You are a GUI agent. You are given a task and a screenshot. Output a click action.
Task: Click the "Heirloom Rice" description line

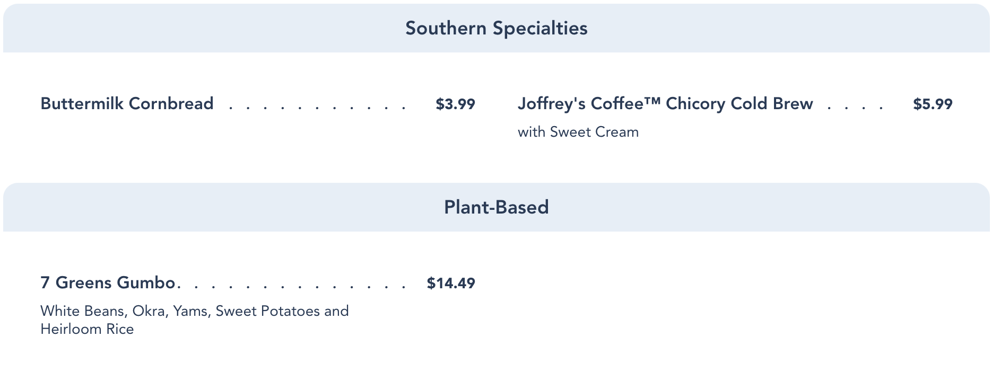pyautogui.click(x=87, y=329)
